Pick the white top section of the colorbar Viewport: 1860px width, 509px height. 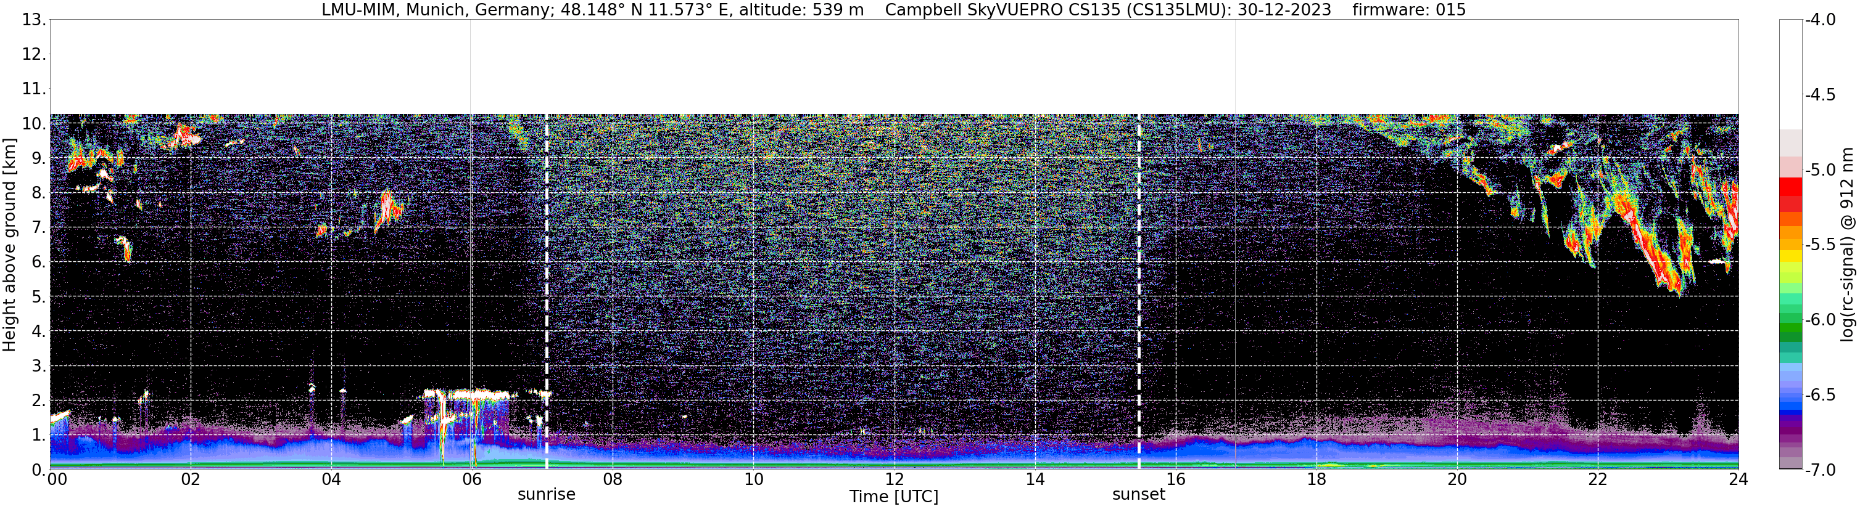(1791, 75)
